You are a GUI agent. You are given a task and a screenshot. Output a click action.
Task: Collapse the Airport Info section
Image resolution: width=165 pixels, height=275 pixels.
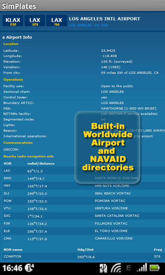(x=4, y=37)
